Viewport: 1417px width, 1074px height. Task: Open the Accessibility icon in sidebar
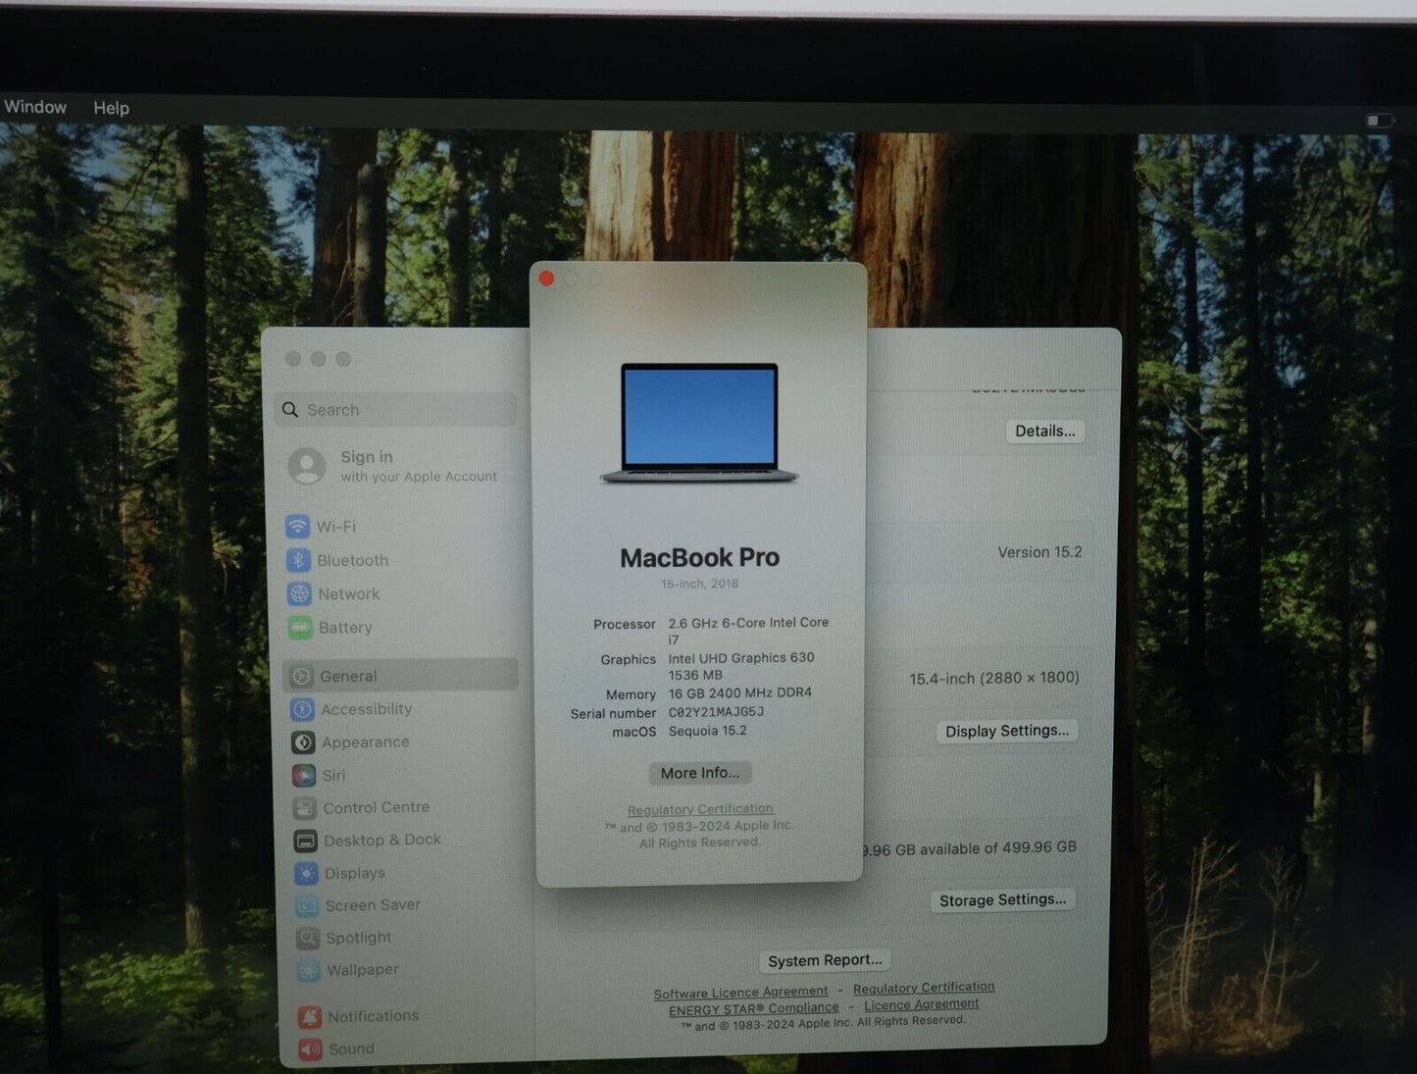(302, 709)
